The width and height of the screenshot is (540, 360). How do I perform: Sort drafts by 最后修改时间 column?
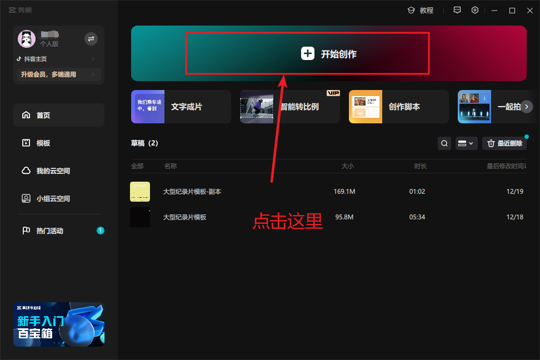[x=506, y=166]
